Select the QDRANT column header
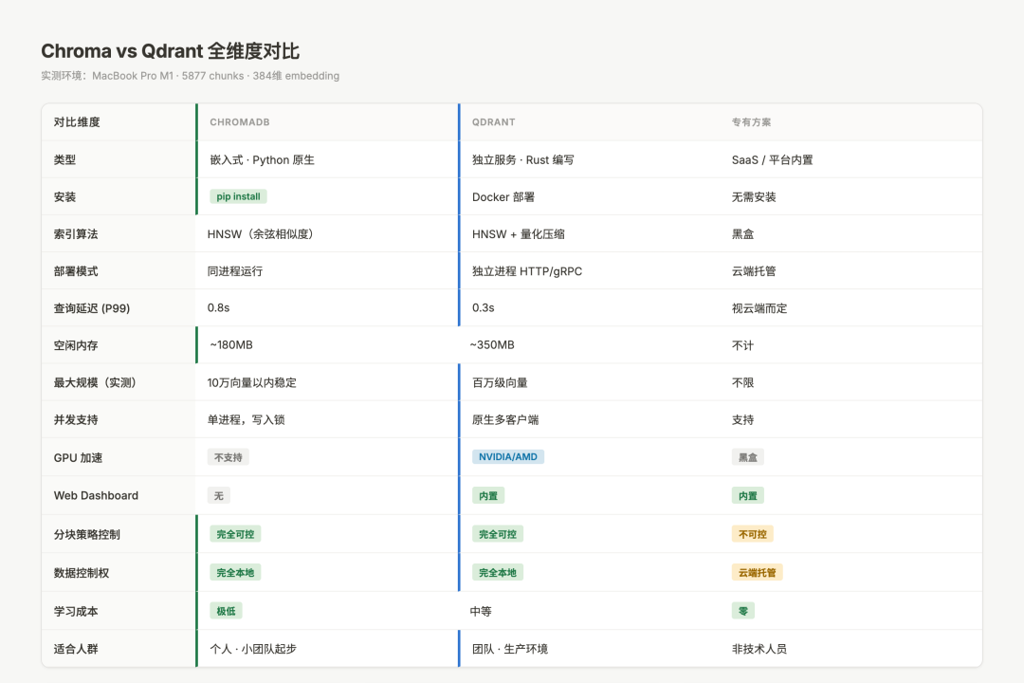 [x=494, y=122]
